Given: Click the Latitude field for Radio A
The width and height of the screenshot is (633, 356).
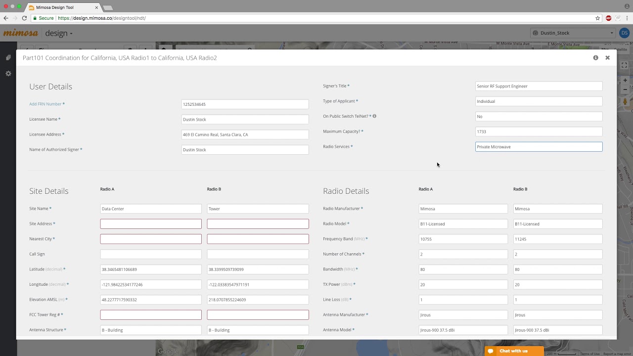Looking at the screenshot, I should pyautogui.click(x=151, y=269).
